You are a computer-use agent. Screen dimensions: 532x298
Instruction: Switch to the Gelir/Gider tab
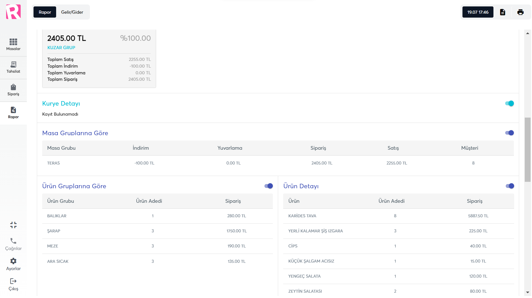pos(72,12)
